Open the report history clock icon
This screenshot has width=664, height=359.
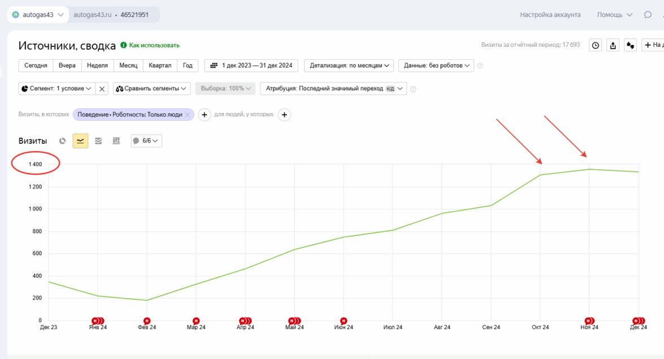point(595,45)
